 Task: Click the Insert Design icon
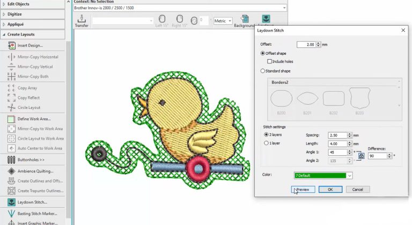(x=11, y=46)
